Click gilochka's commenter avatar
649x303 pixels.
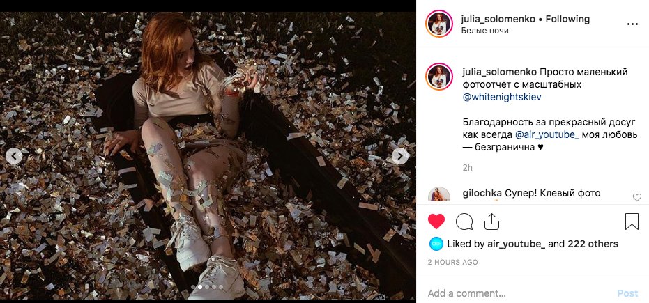[439, 195]
